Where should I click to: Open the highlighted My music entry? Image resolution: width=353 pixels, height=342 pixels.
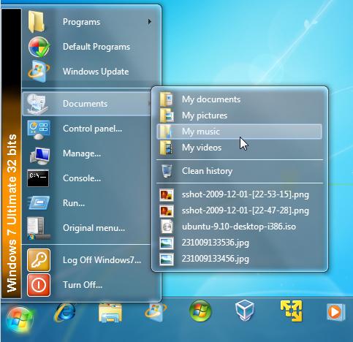240,132
